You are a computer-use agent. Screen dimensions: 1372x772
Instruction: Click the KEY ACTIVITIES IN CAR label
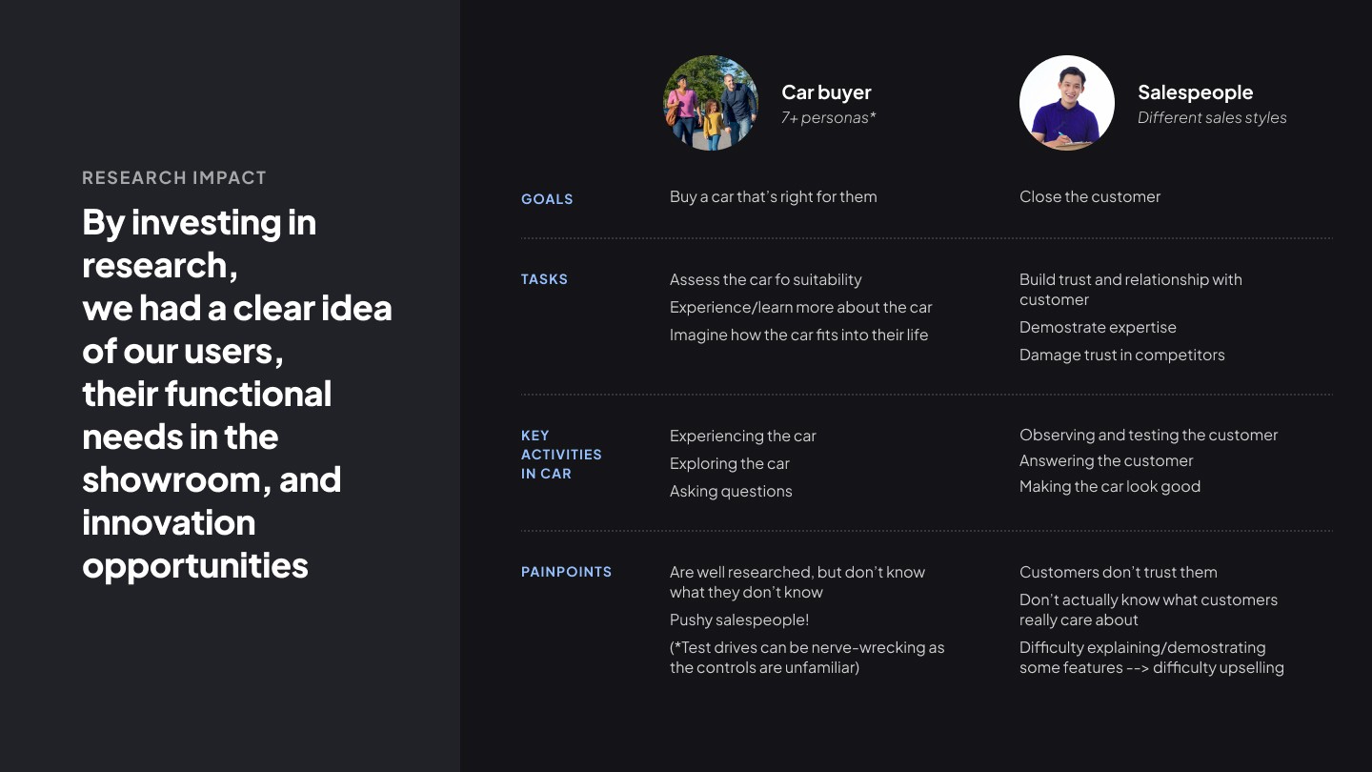pyautogui.click(x=561, y=455)
